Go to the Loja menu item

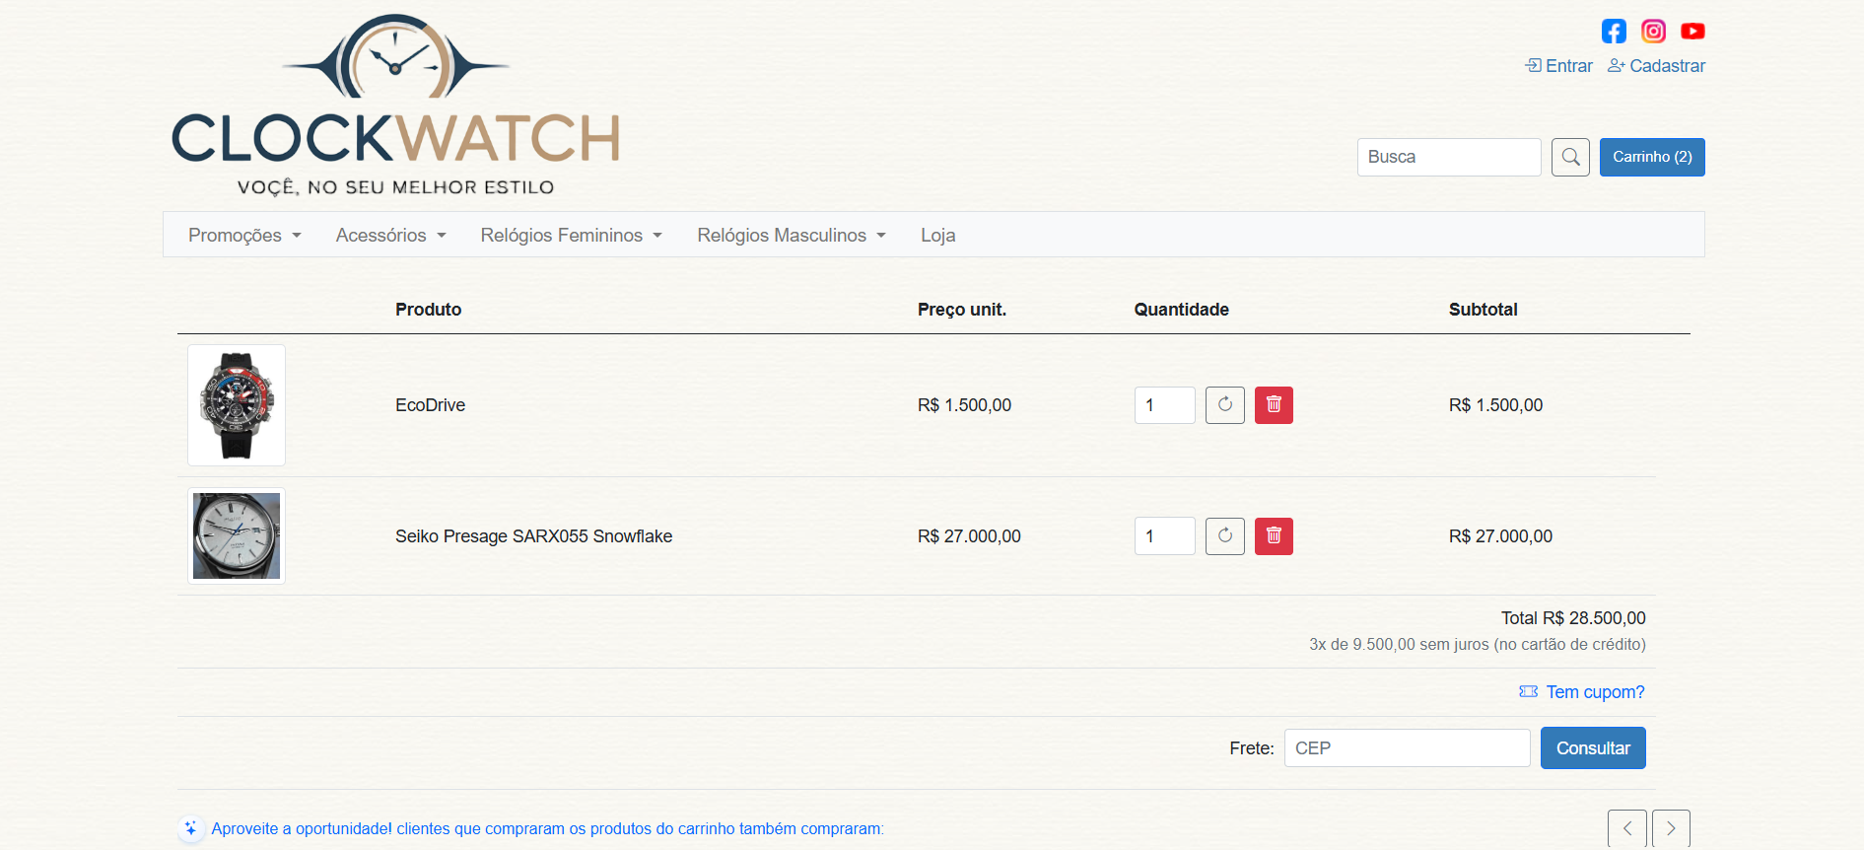937,236
